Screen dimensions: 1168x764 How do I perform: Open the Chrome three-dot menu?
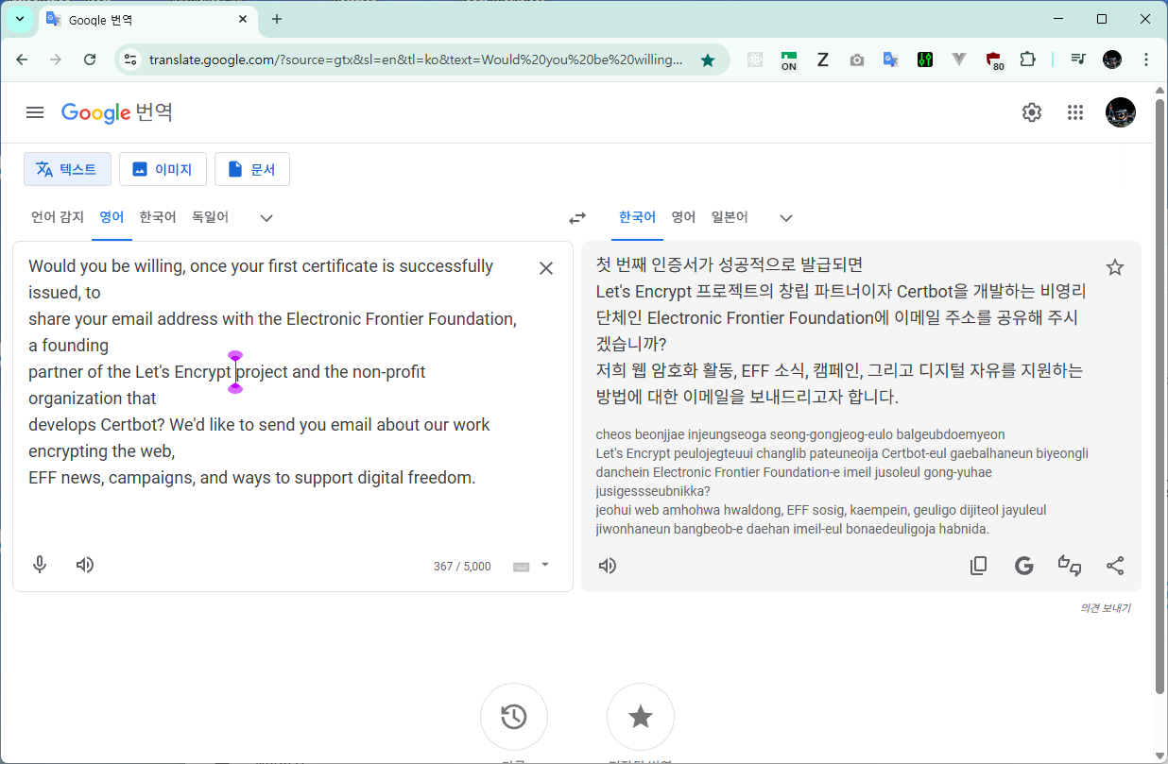coord(1146,59)
